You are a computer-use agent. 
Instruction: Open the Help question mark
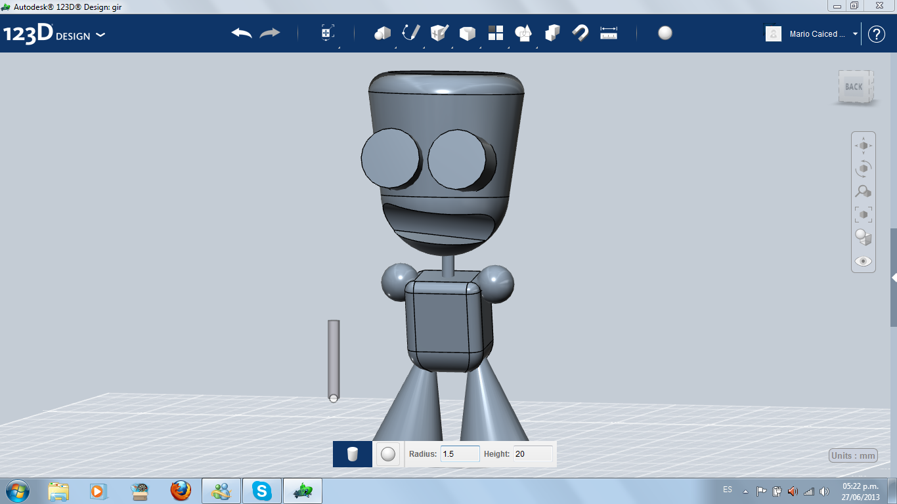(x=877, y=34)
